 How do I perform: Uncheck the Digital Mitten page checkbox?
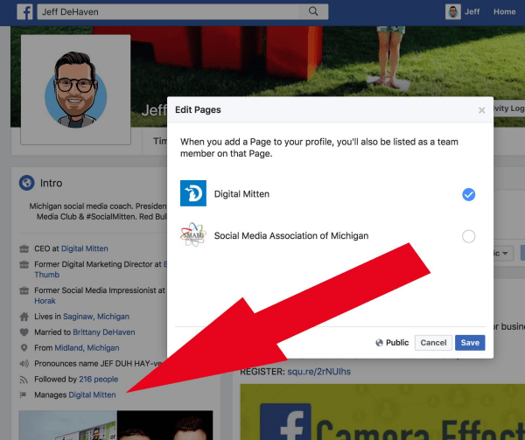(x=468, y=194)
